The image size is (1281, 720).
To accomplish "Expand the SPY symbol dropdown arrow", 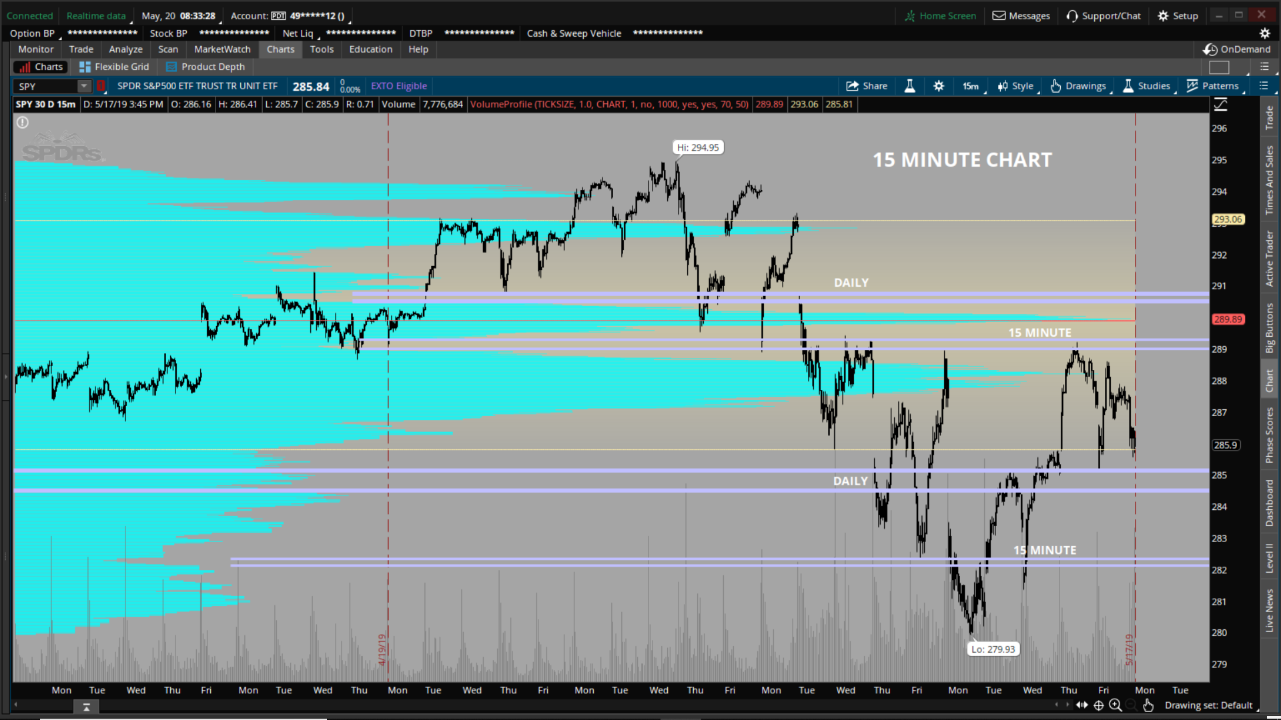I will [84, 86].
